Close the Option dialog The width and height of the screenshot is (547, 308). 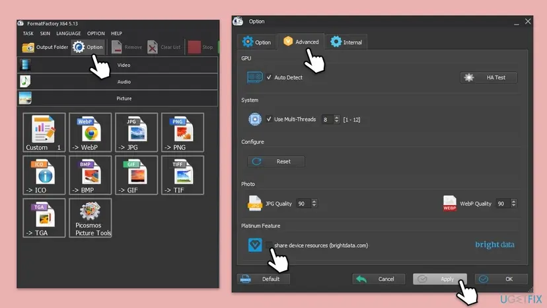tap(528, 21)
